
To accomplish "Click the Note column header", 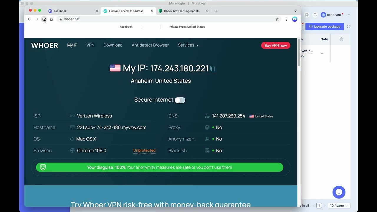I will coord(324,39).
